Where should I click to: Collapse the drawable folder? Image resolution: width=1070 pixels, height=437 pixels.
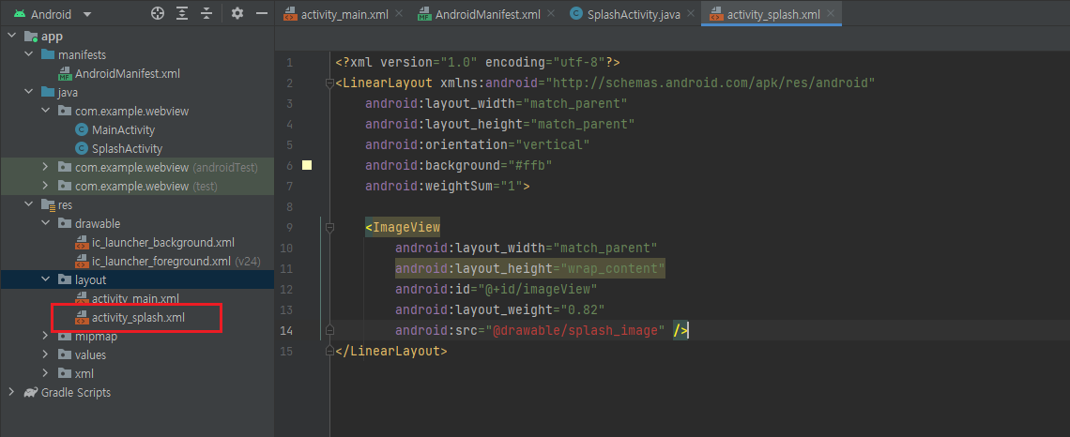tap(46, 223)
